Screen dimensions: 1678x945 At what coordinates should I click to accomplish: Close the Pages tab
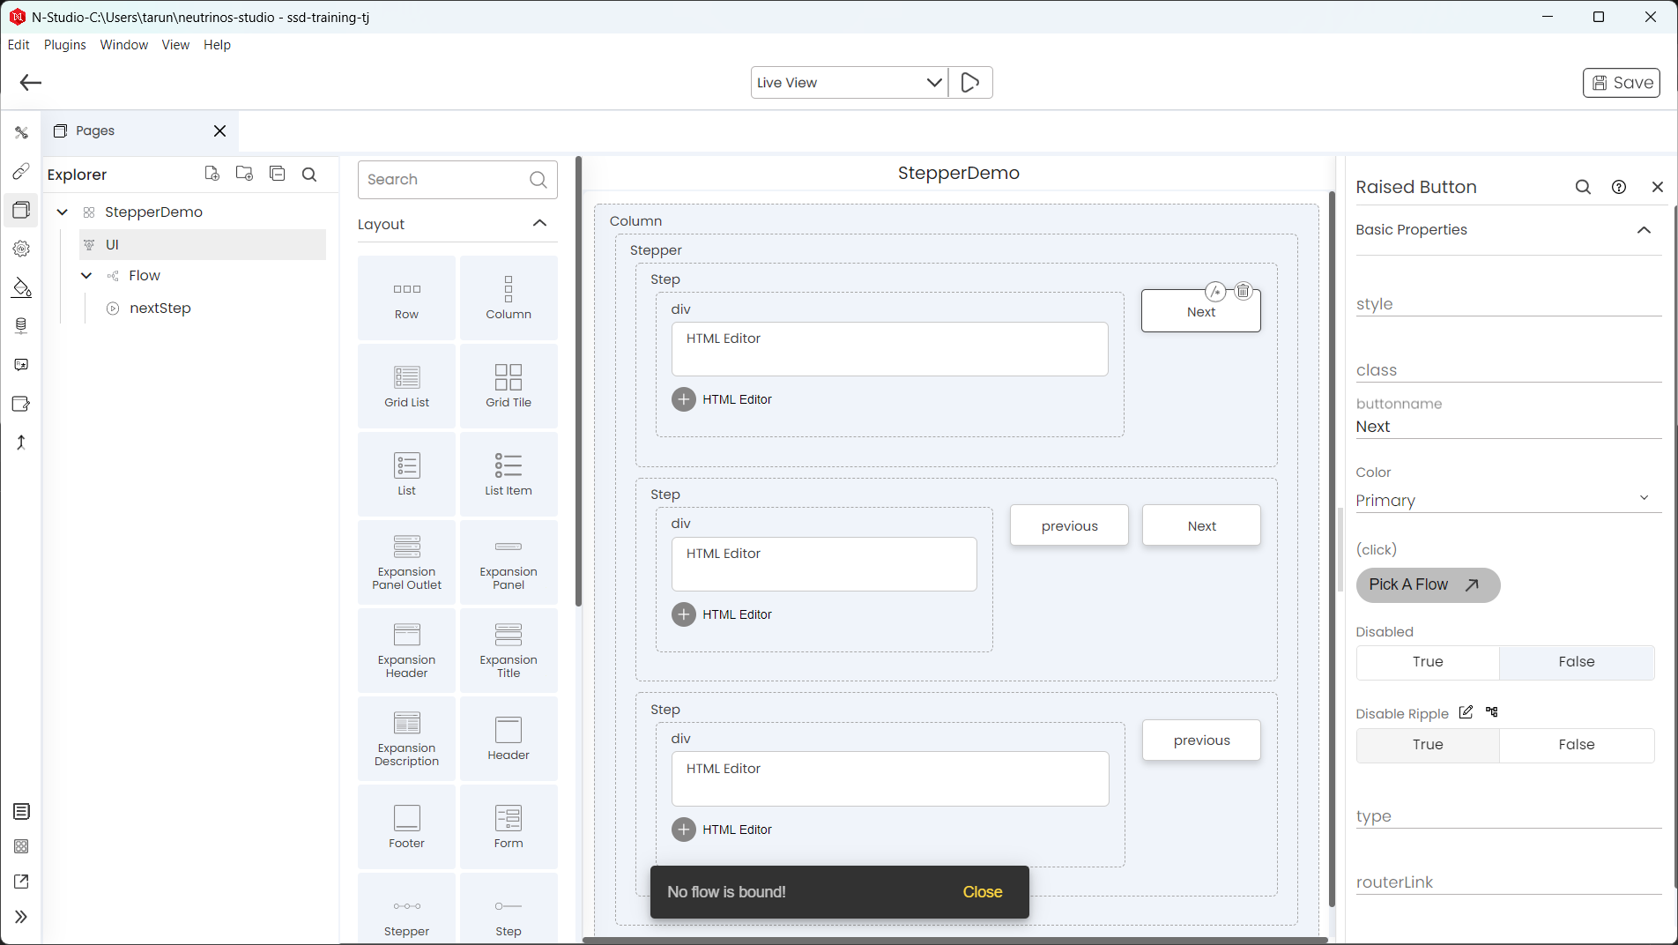click(x=220, y=130)
